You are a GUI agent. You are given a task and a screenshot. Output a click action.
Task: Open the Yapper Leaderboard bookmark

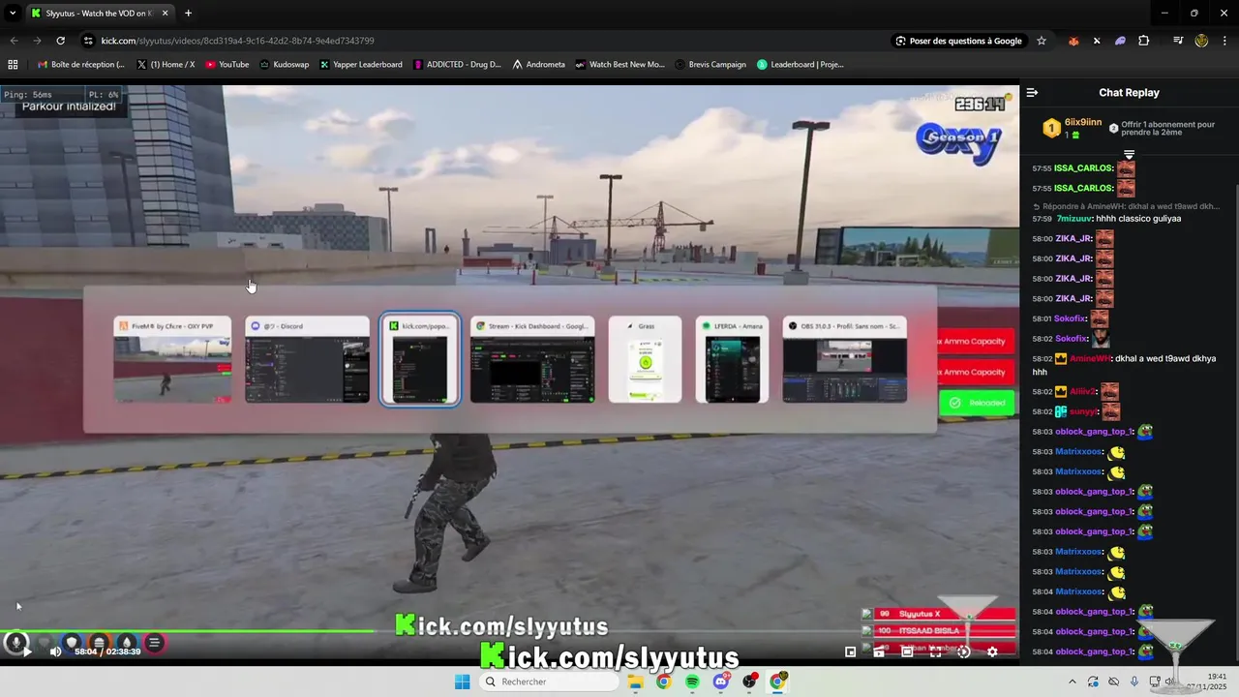361,65
